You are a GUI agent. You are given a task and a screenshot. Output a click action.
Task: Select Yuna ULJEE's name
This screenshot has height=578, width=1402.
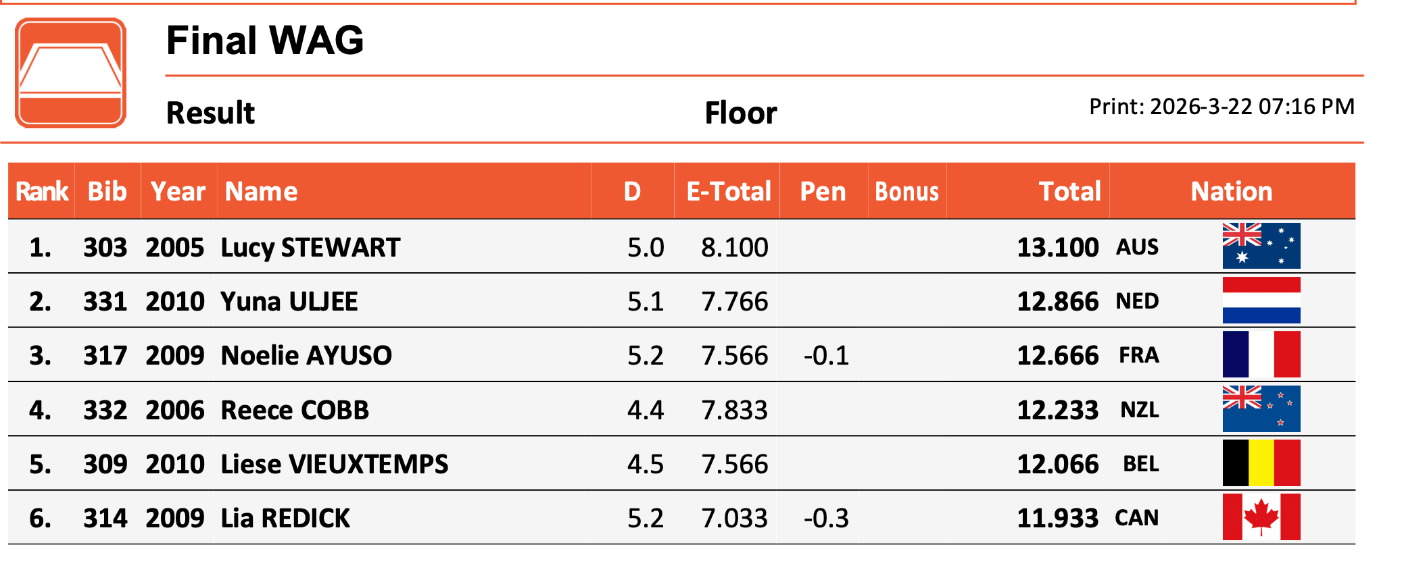[289, 302]
